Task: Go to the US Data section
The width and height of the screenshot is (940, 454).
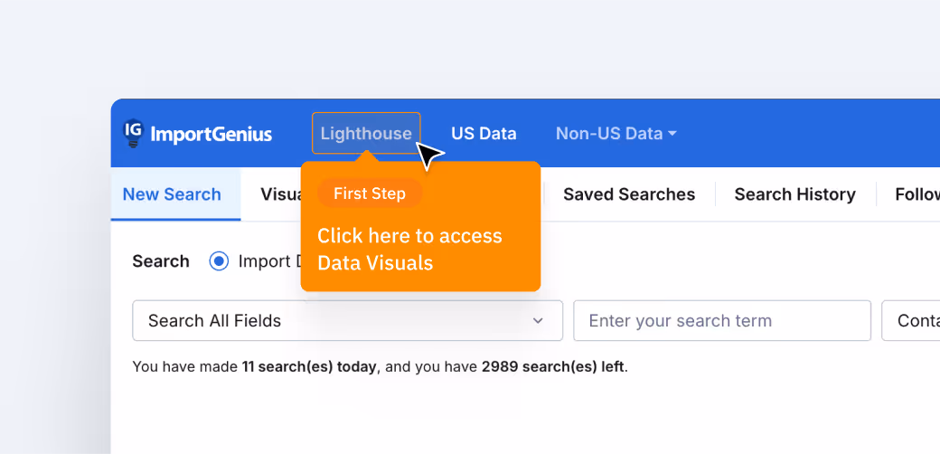Action: click(484, 134)
